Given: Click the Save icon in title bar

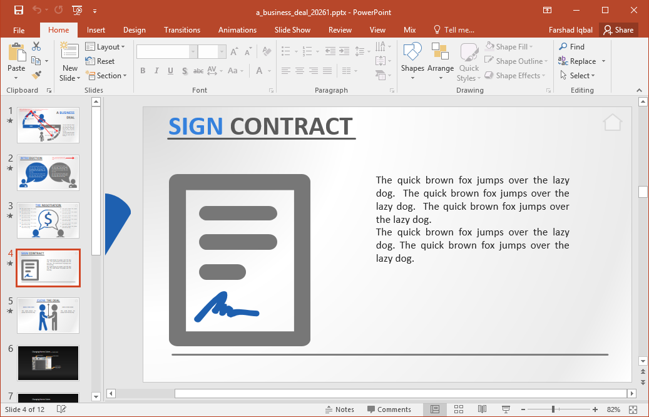Looking at the screenshot, I should tap(18, 10).
